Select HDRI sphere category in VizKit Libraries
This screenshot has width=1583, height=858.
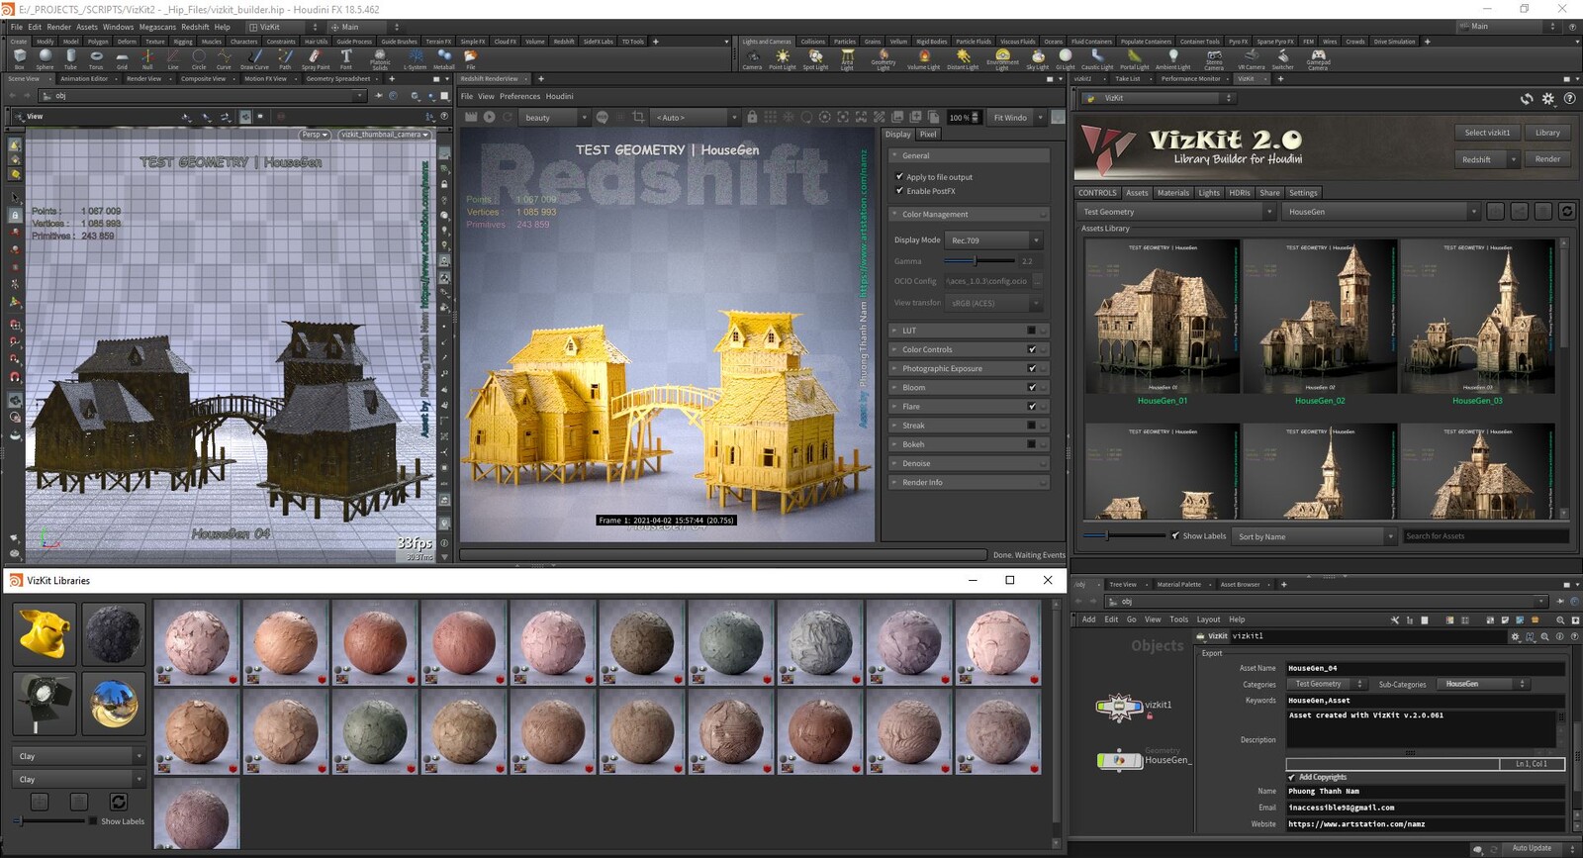point(114,704)
